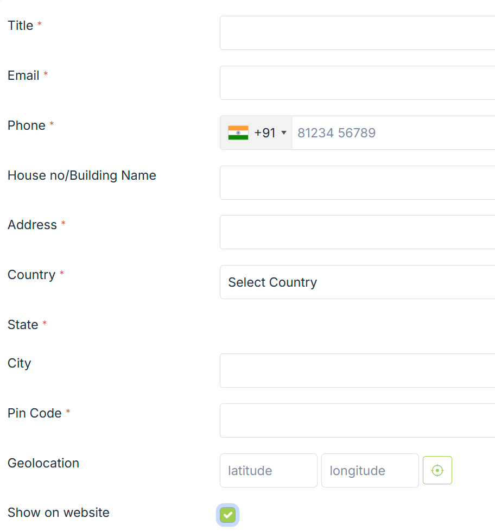Click the +91 dialing code text

[265, 133]
